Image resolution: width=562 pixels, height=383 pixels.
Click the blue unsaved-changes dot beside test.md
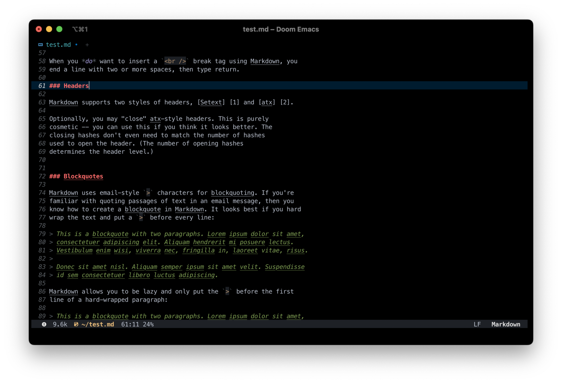click(77, 45)
